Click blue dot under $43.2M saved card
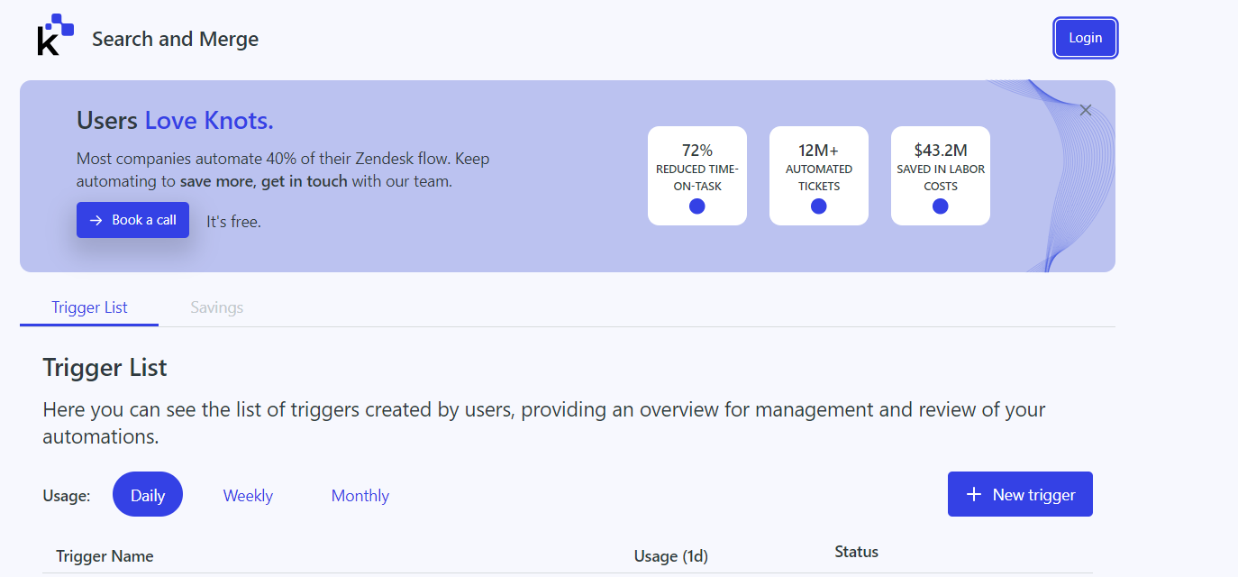Image resolution: width=1238 pixels, height=577 pixels. click(941, 206)
